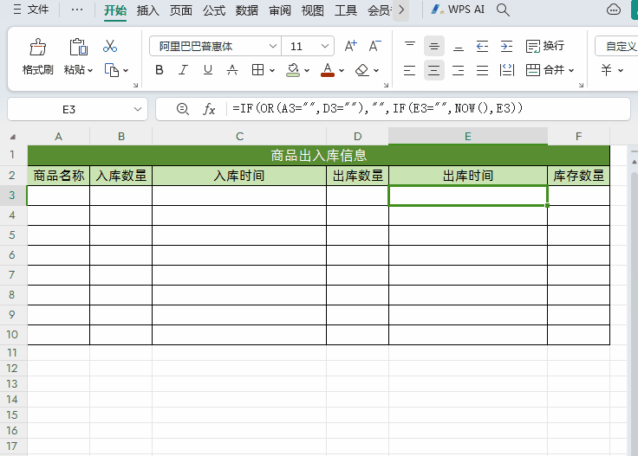Switch to the 插入 (Insert) tab

pos(147,10)
